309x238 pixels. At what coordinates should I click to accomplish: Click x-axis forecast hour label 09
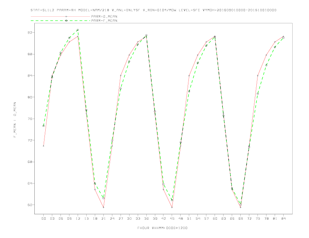tap(69, 219)
